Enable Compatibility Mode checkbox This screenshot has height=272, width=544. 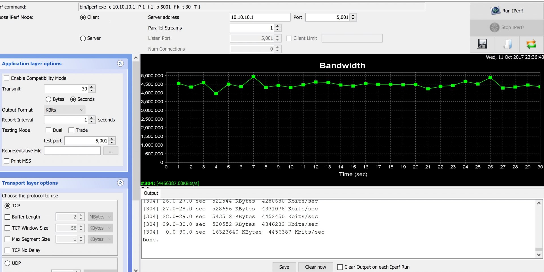(x=7, y=78)
